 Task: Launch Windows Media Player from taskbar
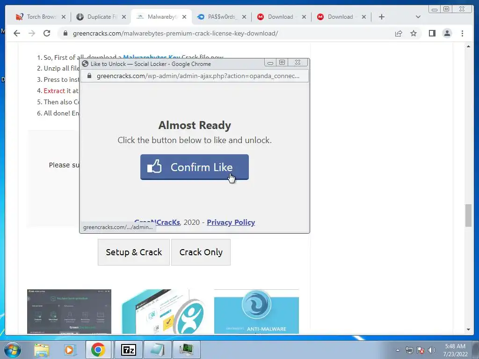click(x=70, y=350)
